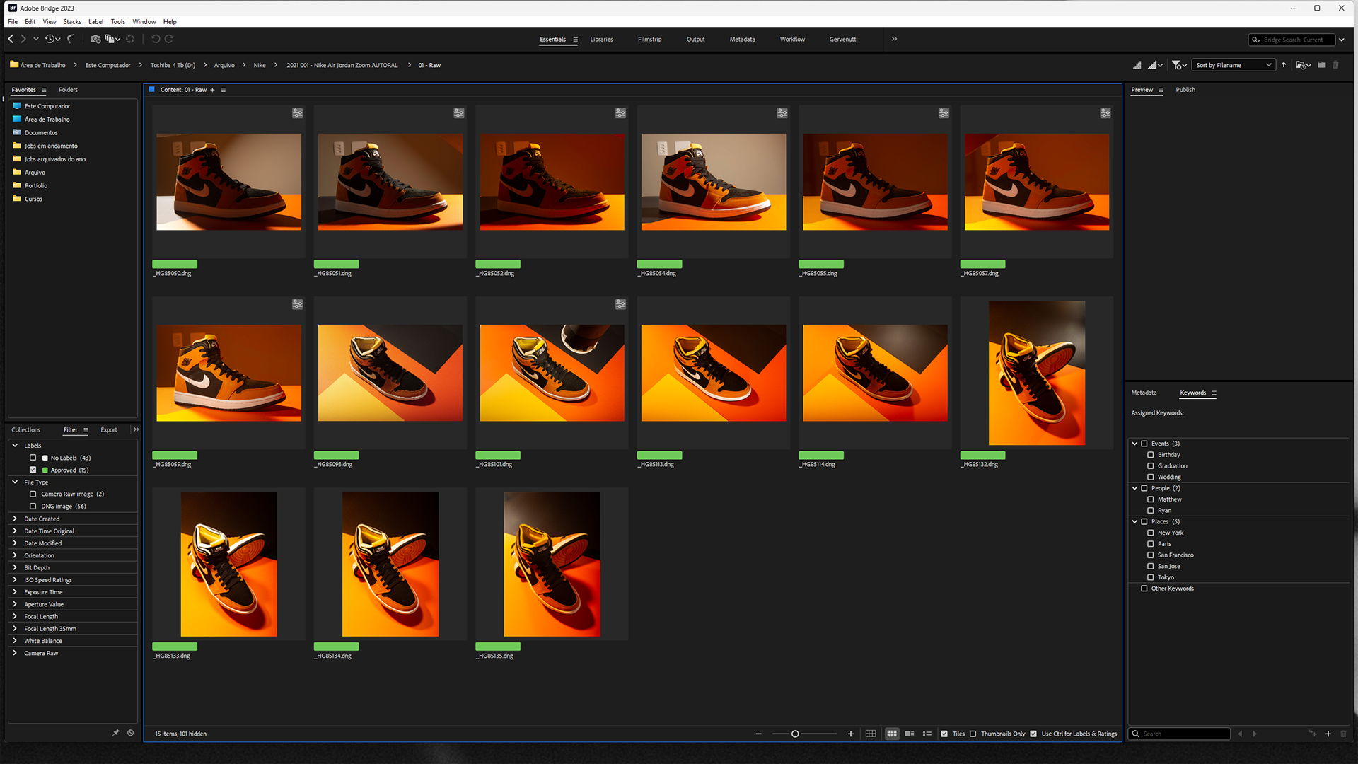Check Camera Raw image file type
The height and width of the screenshot is (764, 1358).
[x=33, y=494]
